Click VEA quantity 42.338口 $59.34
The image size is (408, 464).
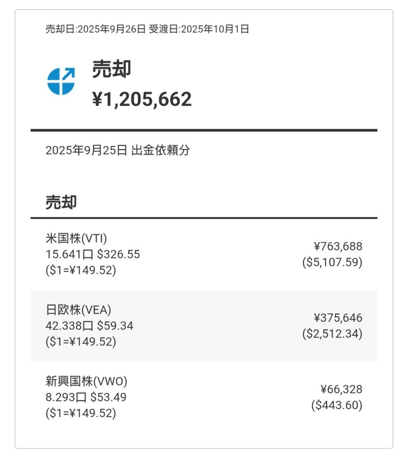click(89, 326)
